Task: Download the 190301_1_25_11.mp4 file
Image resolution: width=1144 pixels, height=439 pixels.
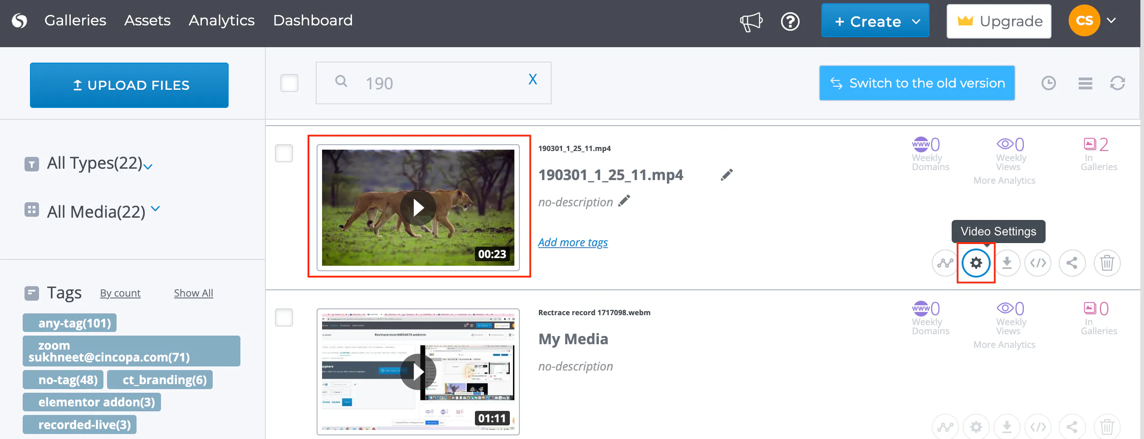Action: click(x=1007, y=263)
